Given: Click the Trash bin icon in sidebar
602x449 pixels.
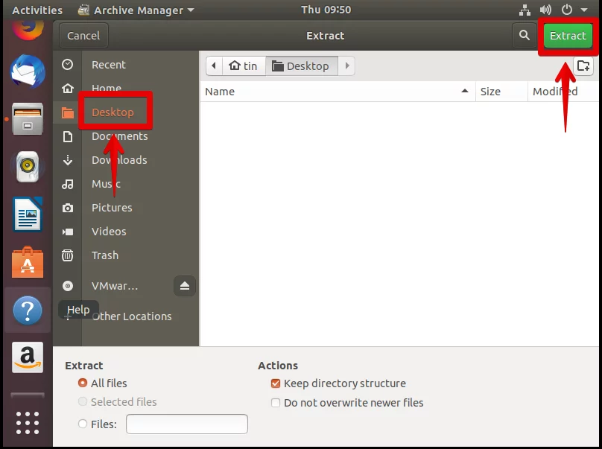Looking at the screenshot, I should click(x=68, y=255).
